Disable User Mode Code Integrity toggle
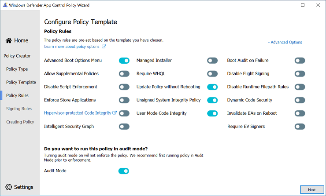The width and height of the screenshot is (326, 196). (x=212, y=113)
